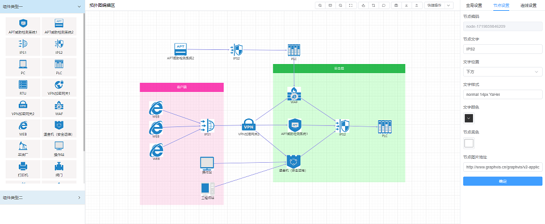Image resolution: width=545 pixels, height=224 pixels.
Task: Open the 文字位置 dropdown showing 下方
Action: tap(502, 72)
